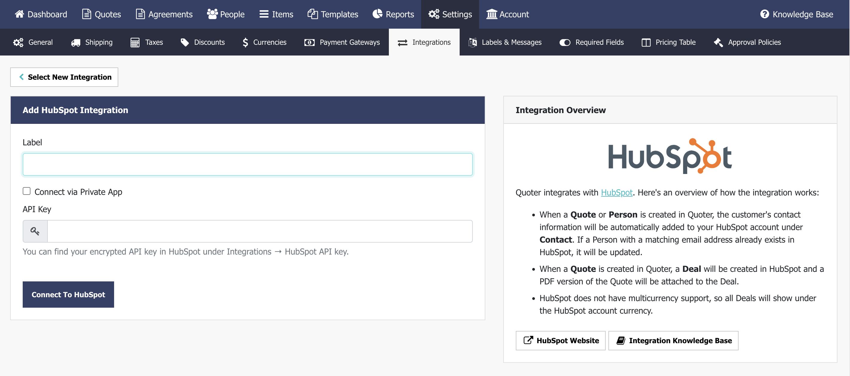The width and height of the screenshot is (850, 376).
Task: Click the Account bank building icon
Action: (492, 14)
